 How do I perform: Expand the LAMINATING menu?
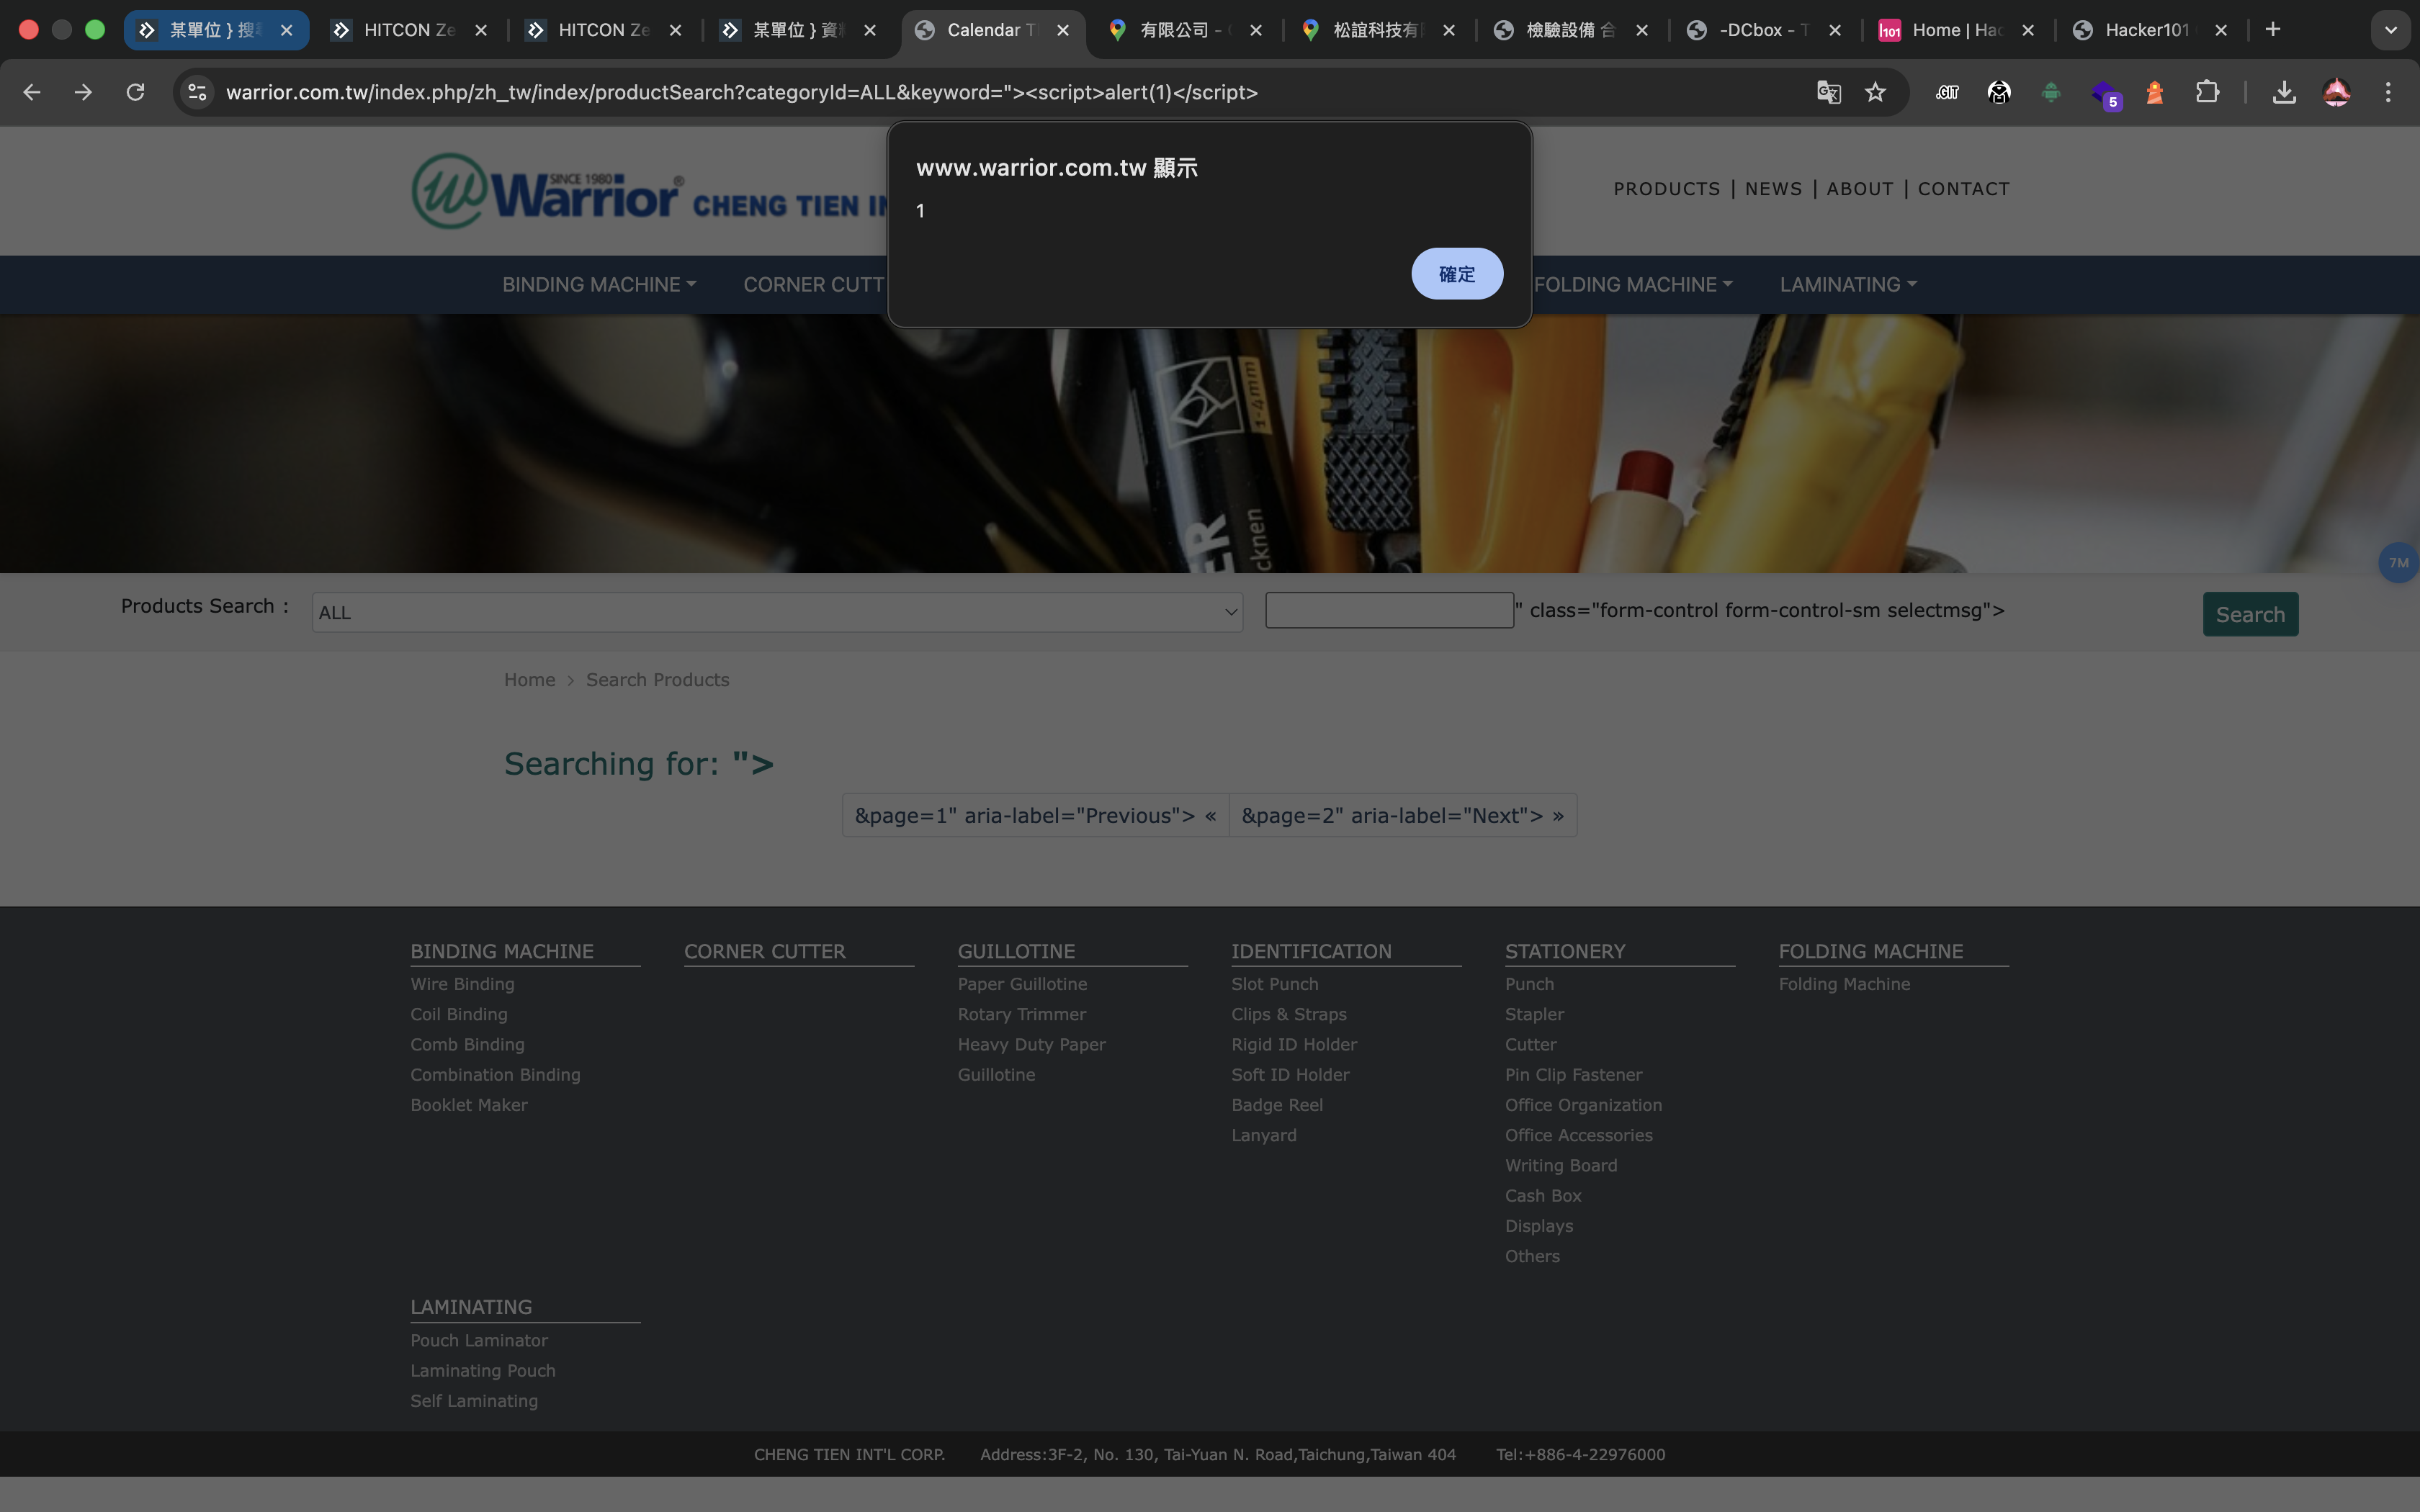(1848, 285)
